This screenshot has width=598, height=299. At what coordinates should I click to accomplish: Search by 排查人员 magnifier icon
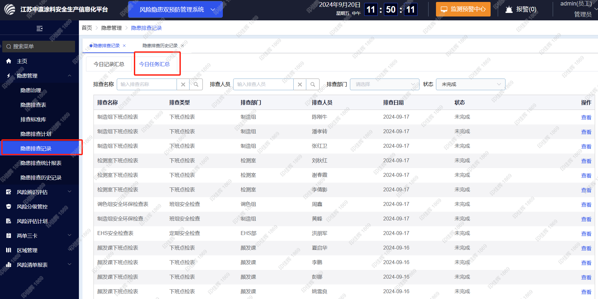pos(313,84)
